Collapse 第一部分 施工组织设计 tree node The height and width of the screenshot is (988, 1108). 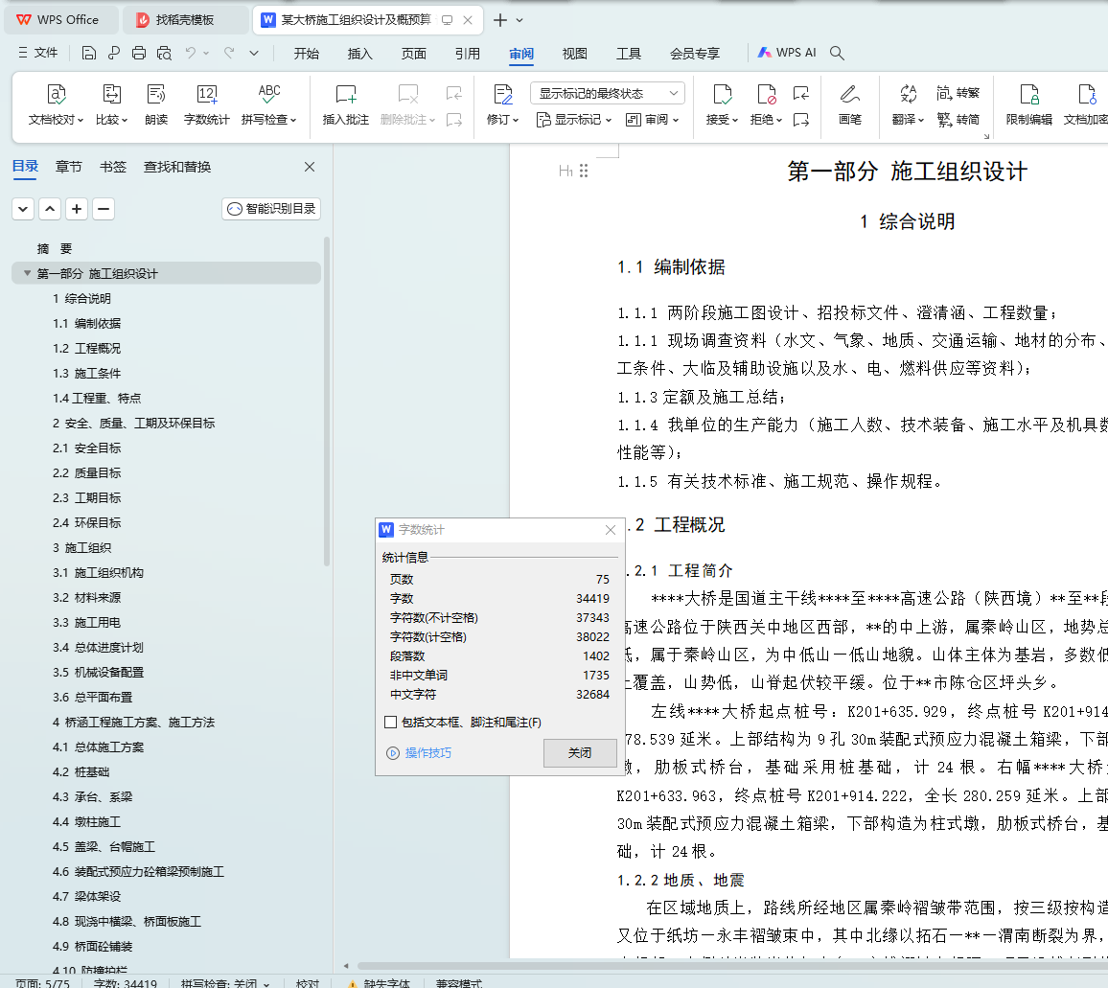(x=28, y=273)
